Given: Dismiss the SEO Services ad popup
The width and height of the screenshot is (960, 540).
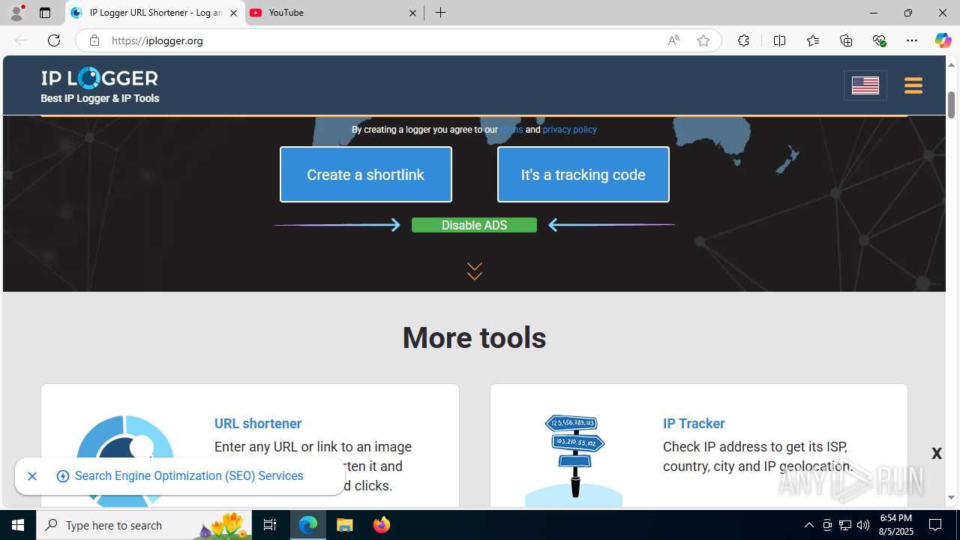Looking at the screenshot, I should [32, 476].
